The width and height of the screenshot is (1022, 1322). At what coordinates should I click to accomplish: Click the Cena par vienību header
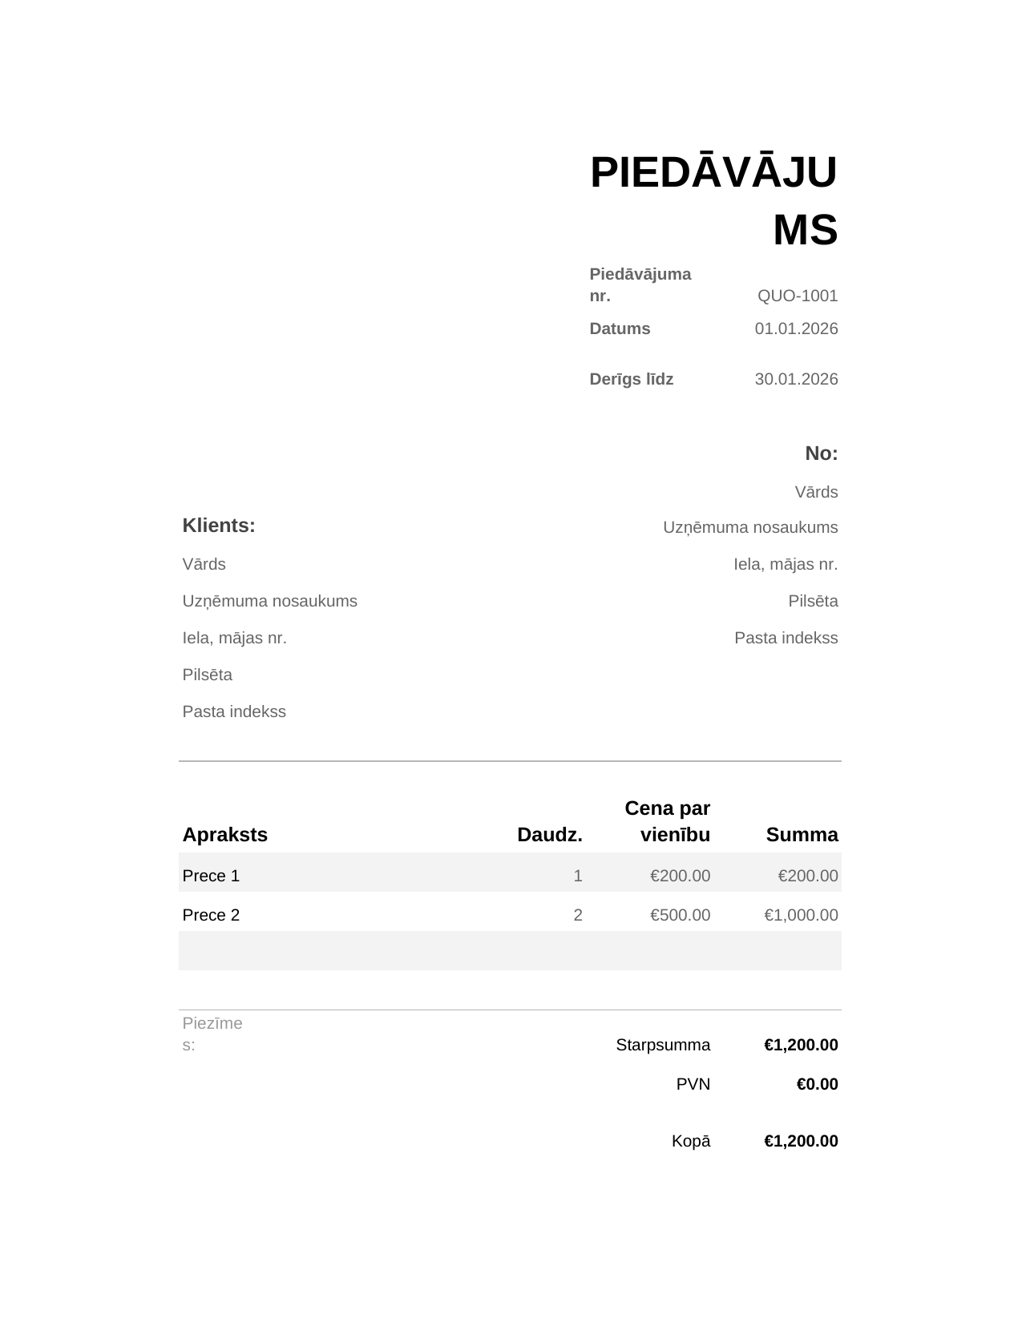pyautogui.click(x=668, y=821)
